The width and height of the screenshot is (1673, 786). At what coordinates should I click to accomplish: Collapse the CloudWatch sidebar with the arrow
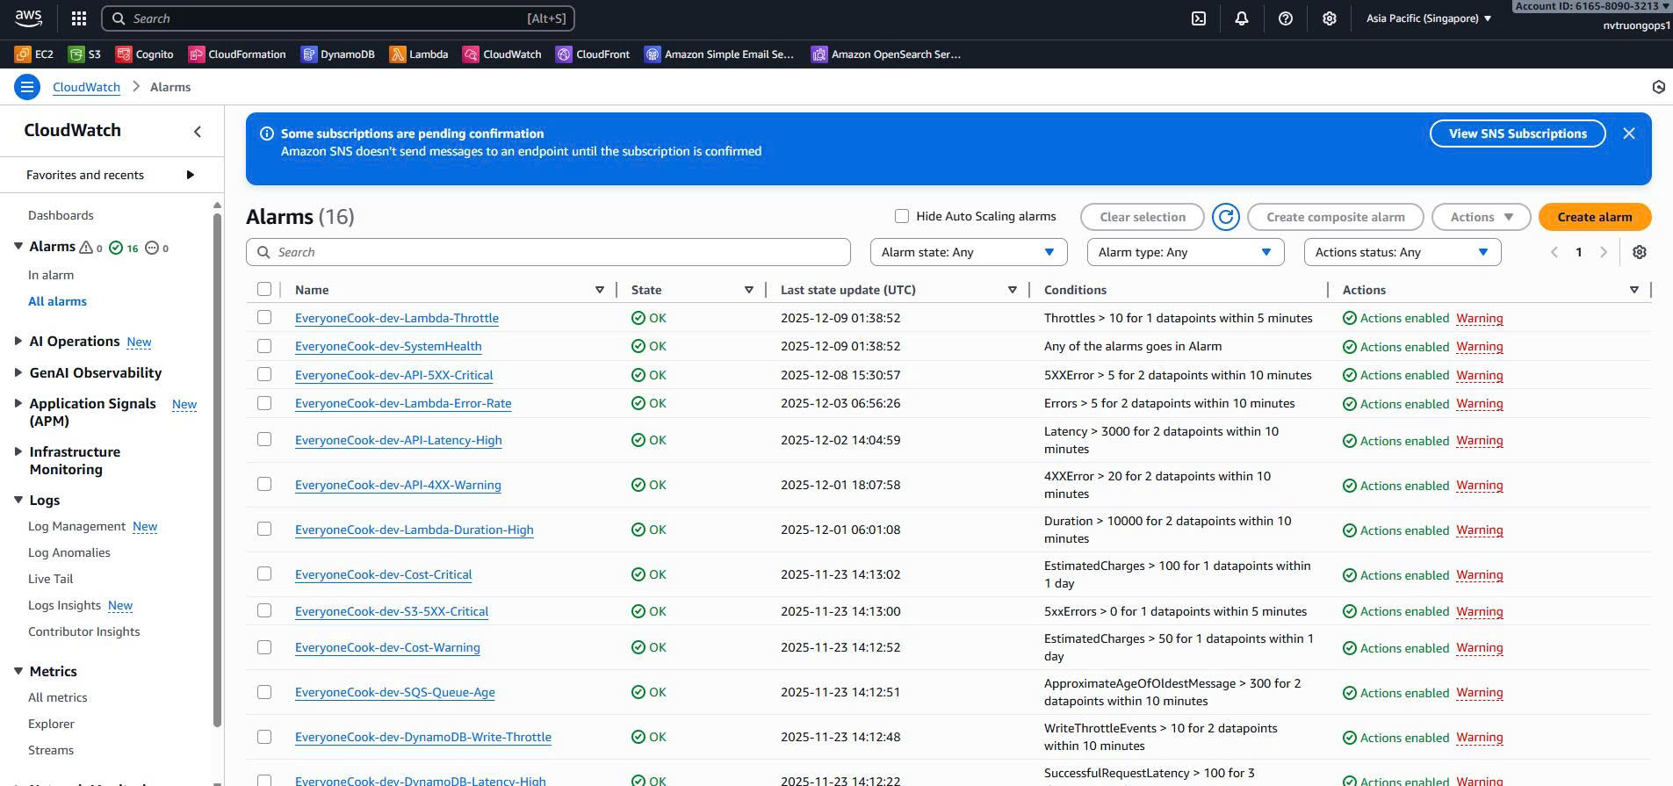tap(198, 132)
